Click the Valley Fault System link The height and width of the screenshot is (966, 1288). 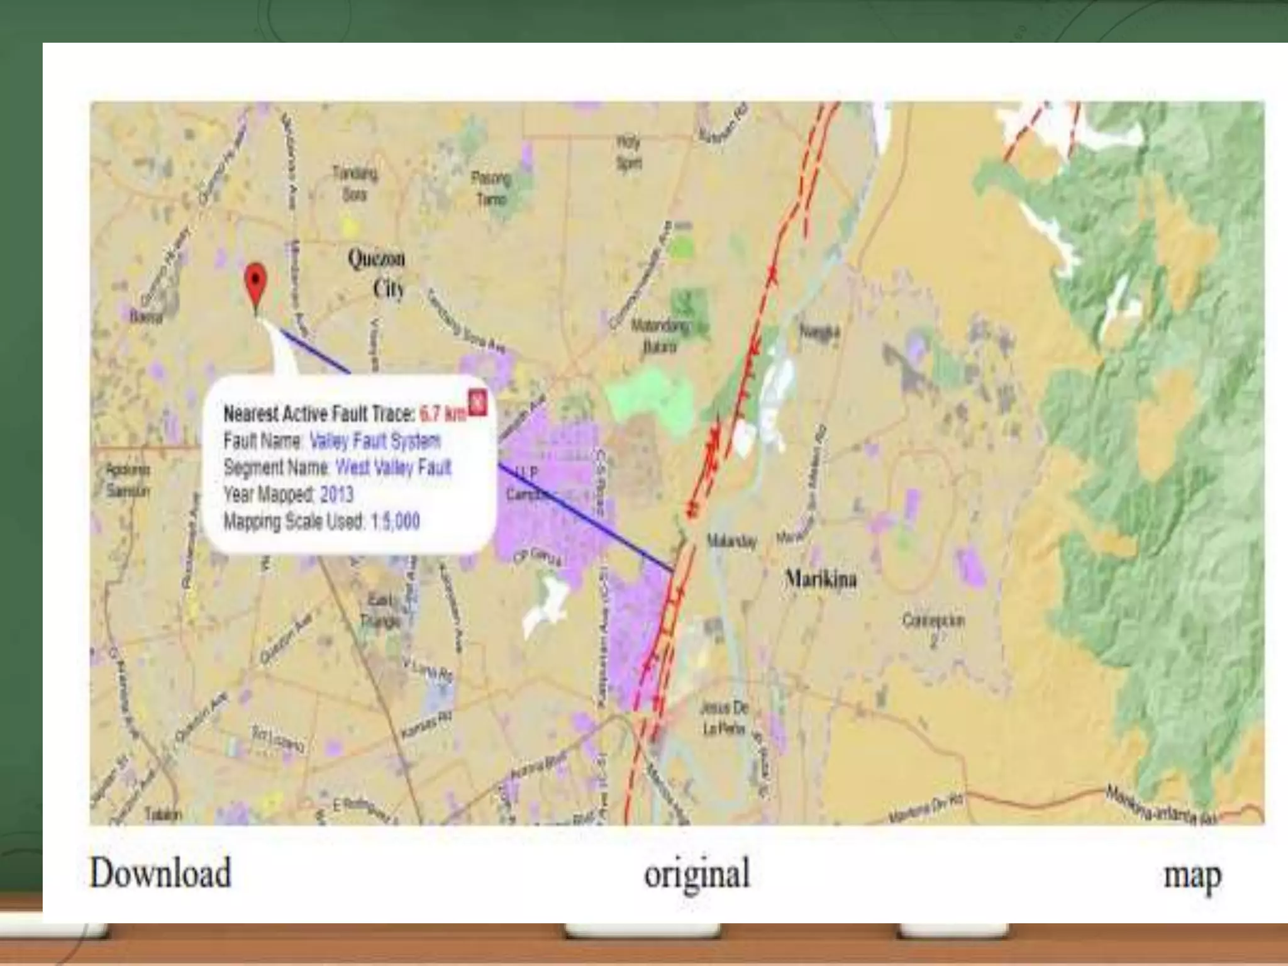pyautogui.click(x=375, y=441)
